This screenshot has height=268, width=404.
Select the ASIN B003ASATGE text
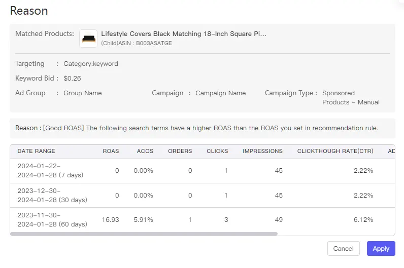point(154,43)
